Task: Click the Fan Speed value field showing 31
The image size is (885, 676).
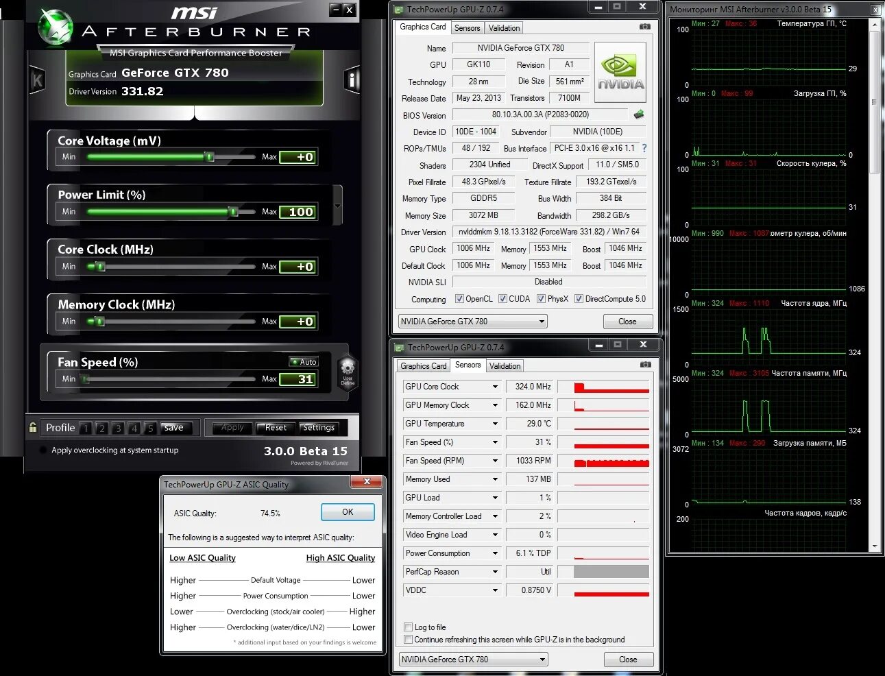Action: coord(298,379)
